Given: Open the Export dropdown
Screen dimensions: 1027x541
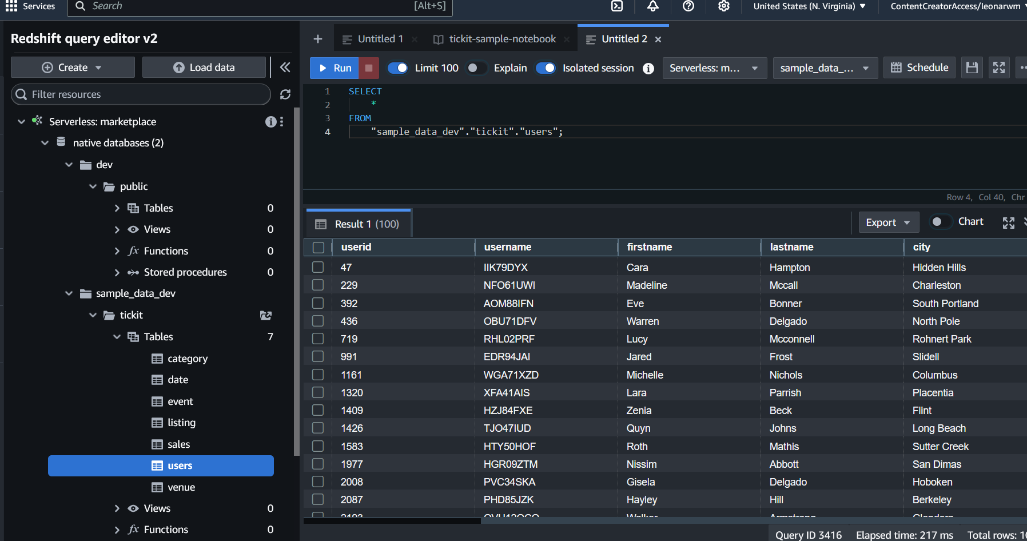Looking at the screenshot, I should pyautogui.click(x=888, y=222).
